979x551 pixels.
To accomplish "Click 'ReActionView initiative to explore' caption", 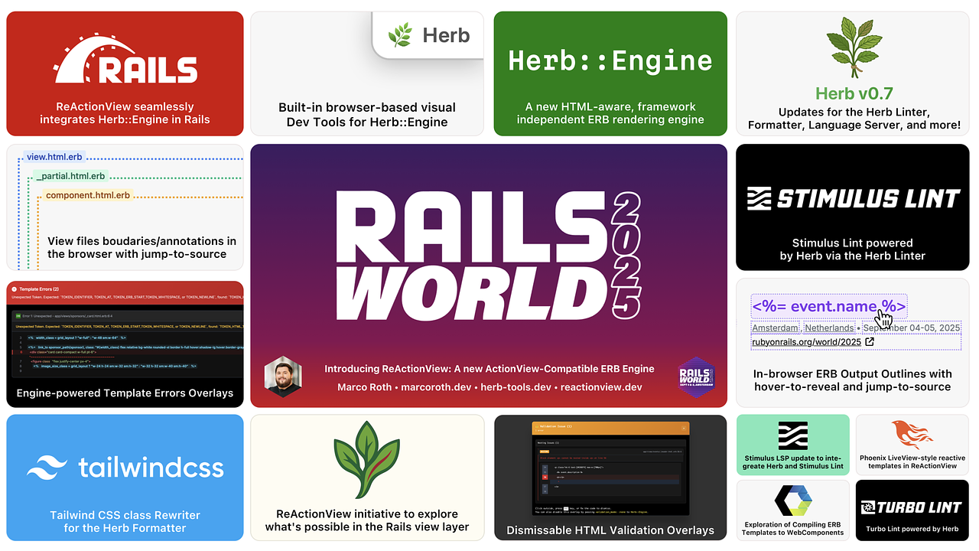I will (x=367, y=520).
